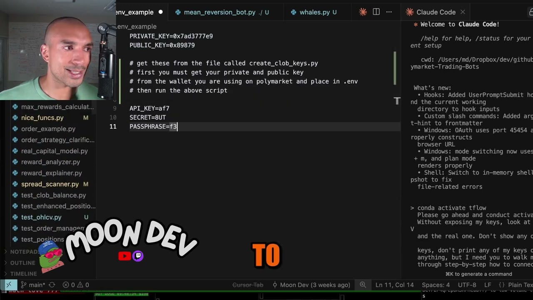Open the test_enhanced_positio... file

click(58, 206)
